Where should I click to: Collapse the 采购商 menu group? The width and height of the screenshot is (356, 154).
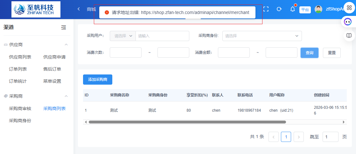[66, 96]
